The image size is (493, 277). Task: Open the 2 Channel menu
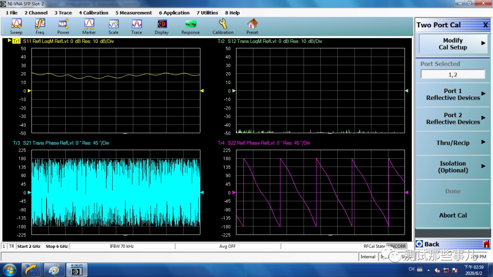36,13
